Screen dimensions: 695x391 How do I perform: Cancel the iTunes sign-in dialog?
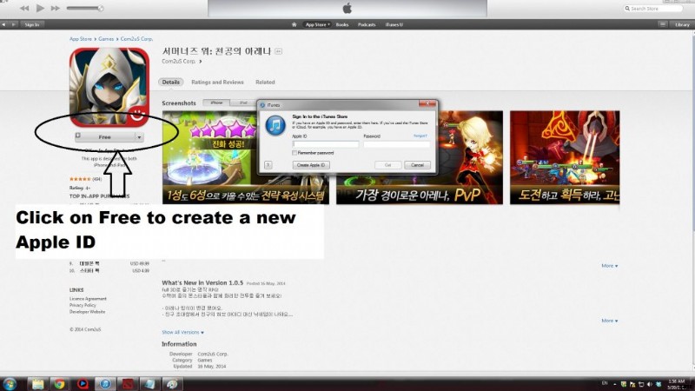(417, 164)
